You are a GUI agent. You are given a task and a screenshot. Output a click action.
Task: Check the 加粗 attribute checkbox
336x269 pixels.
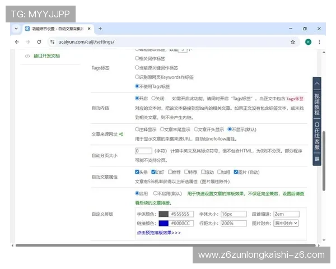pos(220,172)
